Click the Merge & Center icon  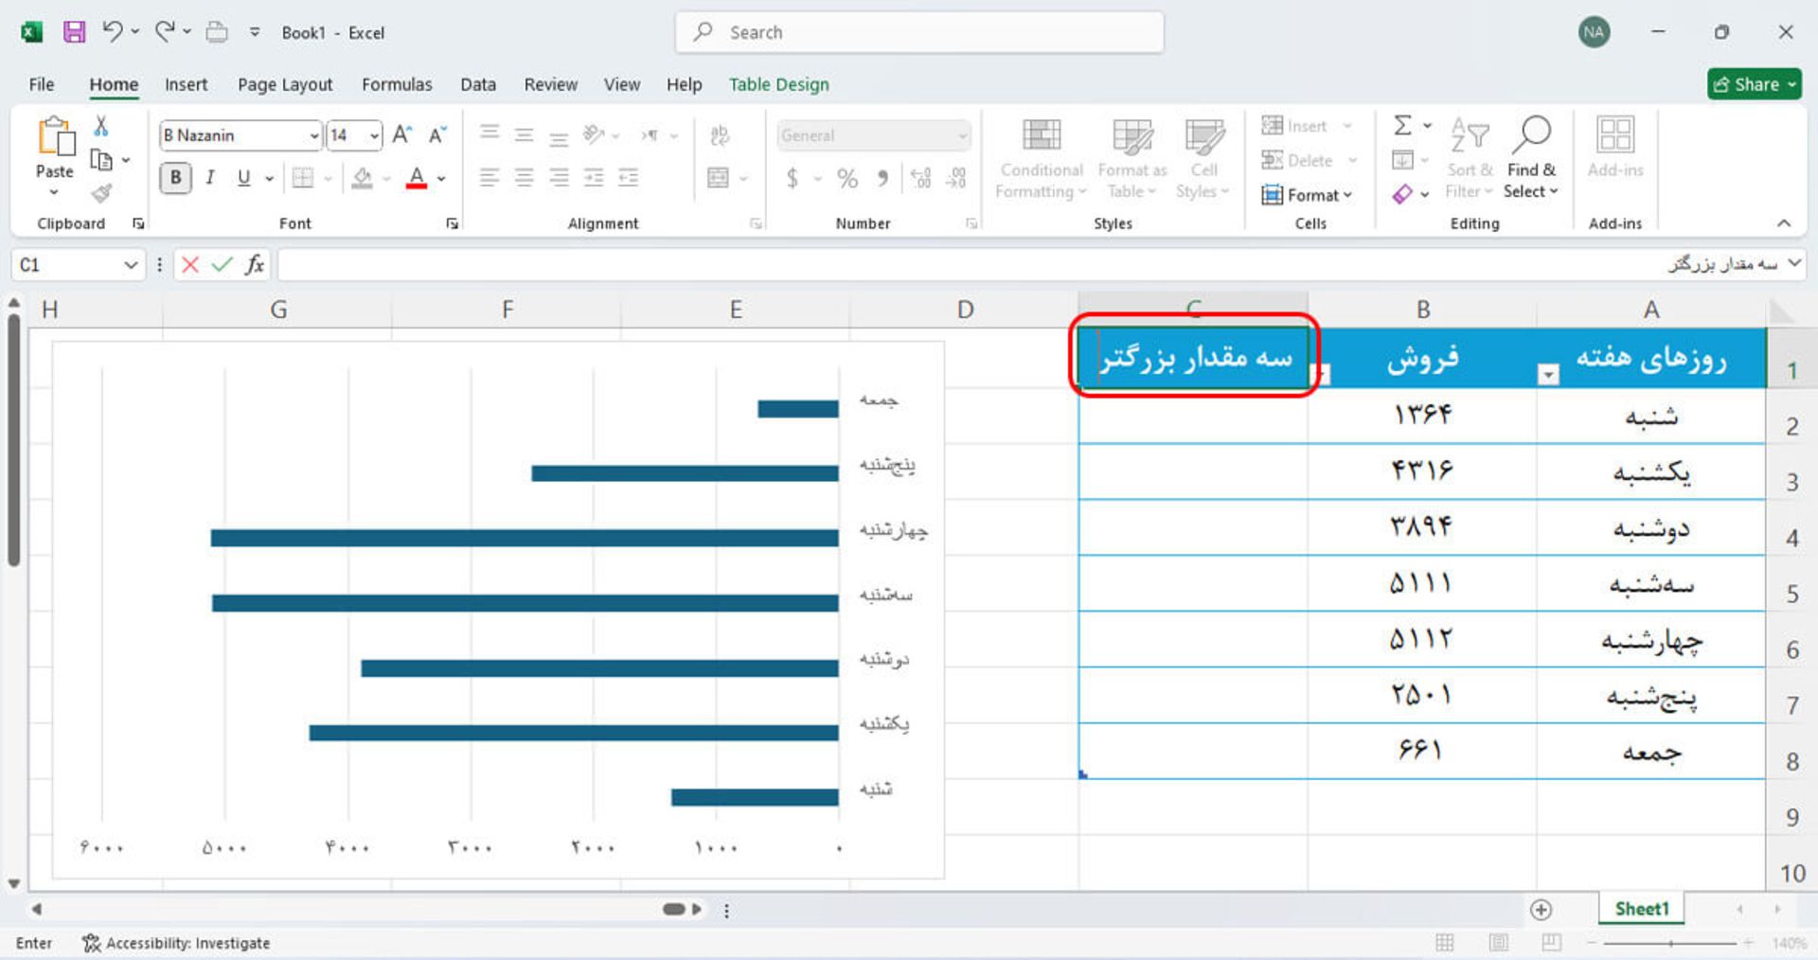click(x=719, y=177)
